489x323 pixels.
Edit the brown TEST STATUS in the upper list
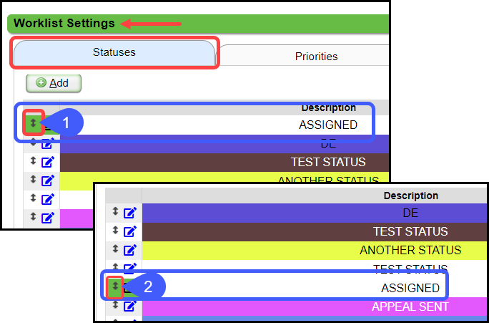coord(47,161)
